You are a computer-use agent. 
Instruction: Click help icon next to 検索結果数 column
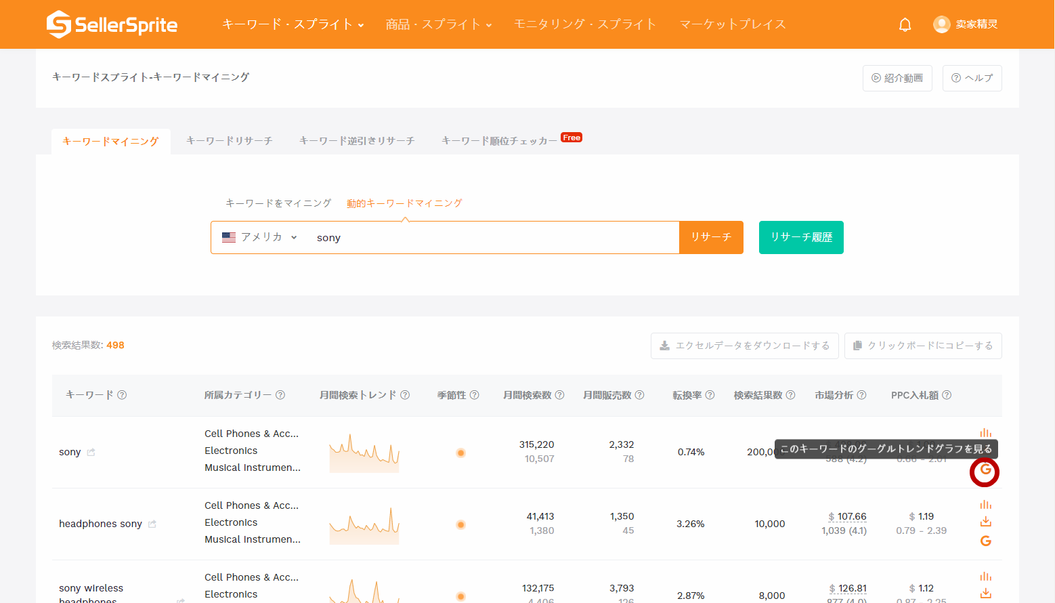[790, 395]
